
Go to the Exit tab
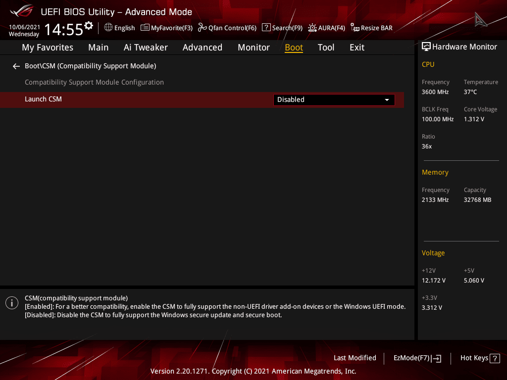[357, 47]
